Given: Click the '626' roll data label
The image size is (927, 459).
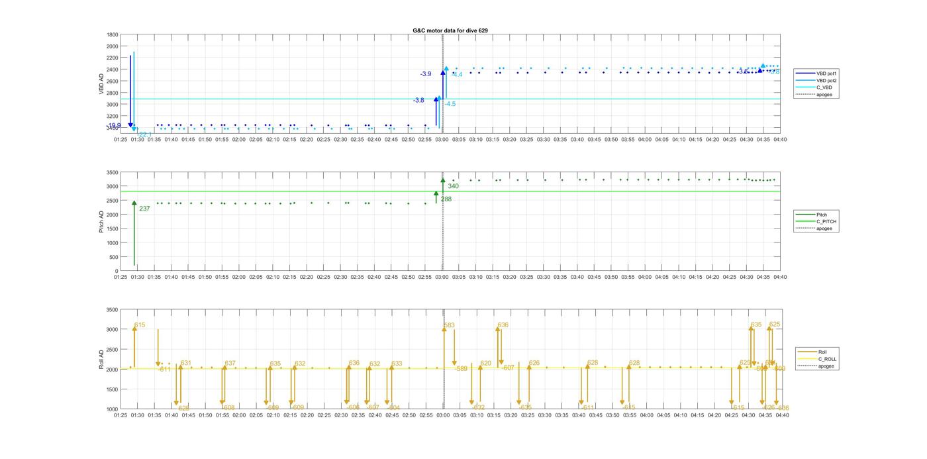Looking at the screenshot, I should 534,363.
